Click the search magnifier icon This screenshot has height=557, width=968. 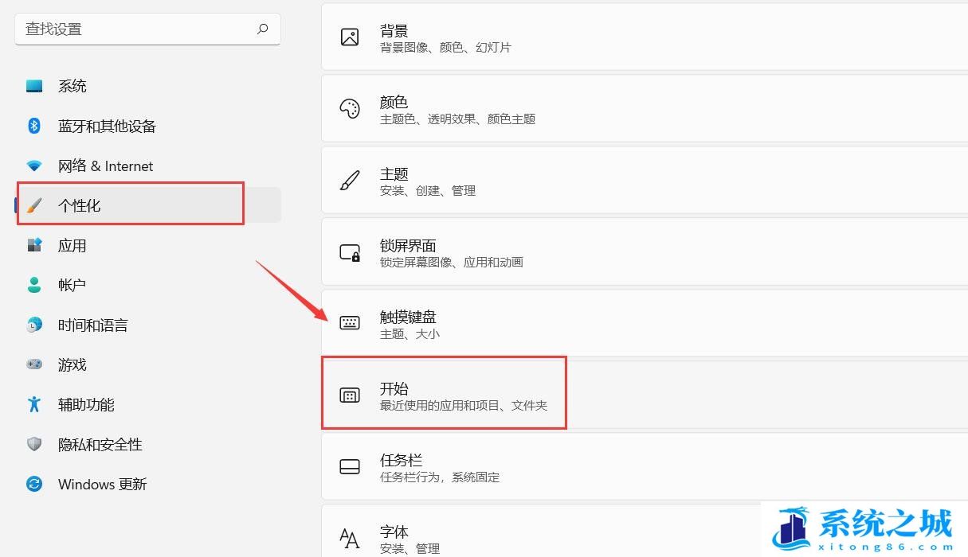263,29
